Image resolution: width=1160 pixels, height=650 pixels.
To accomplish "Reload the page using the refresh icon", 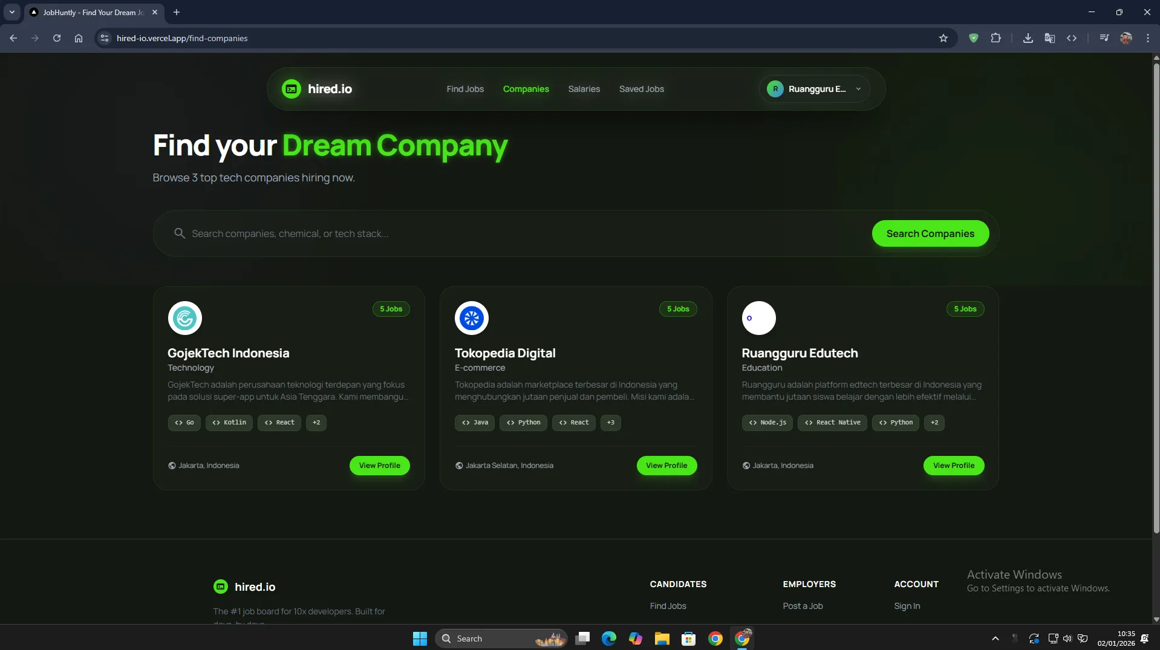I will tap(57, 38).
